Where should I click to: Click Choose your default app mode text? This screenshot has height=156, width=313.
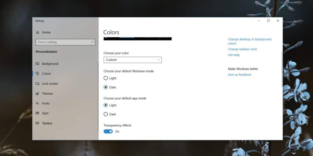[x=125, y=98]
